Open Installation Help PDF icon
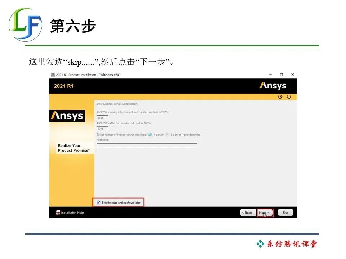The width and height of the screenshot is (346, 259). point(58,213)
